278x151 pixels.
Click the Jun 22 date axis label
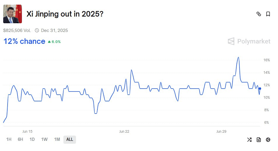tap(124, 132)
